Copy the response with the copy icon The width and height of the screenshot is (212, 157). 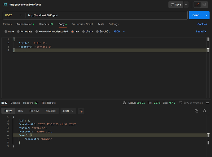click(196, 111)
